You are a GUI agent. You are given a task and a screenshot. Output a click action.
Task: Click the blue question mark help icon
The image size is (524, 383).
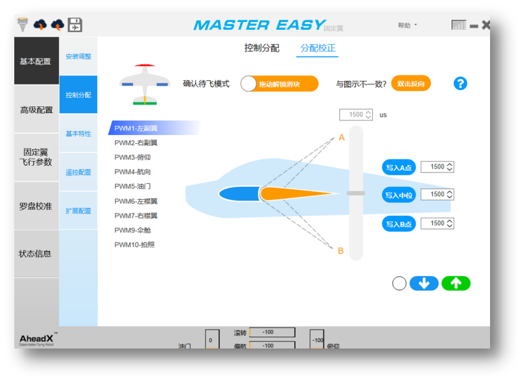[460, 83]
